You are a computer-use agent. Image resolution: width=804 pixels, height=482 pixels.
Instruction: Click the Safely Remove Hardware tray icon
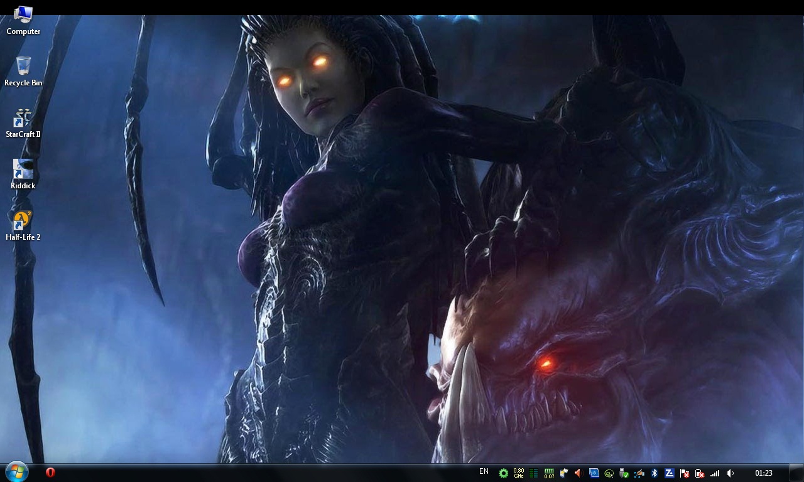(624, 473)
